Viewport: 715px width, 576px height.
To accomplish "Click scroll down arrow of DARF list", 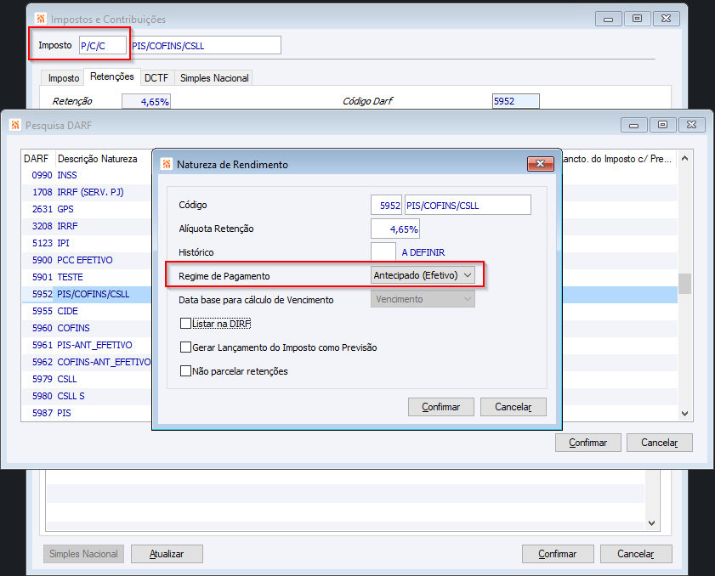I will [684, 414].
